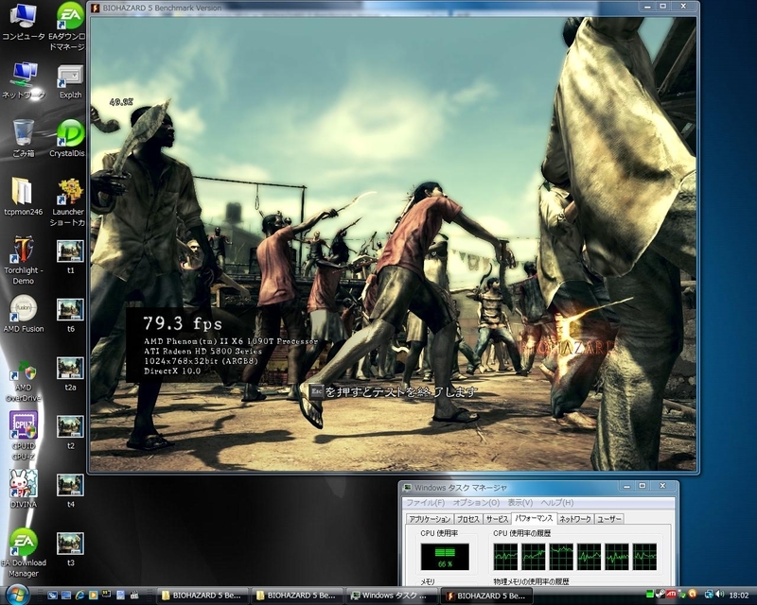Open the 表示(V) menu in Task Manager
This screenshot has width=757, height=605.
pyautogui.click(x=519, y=503)
